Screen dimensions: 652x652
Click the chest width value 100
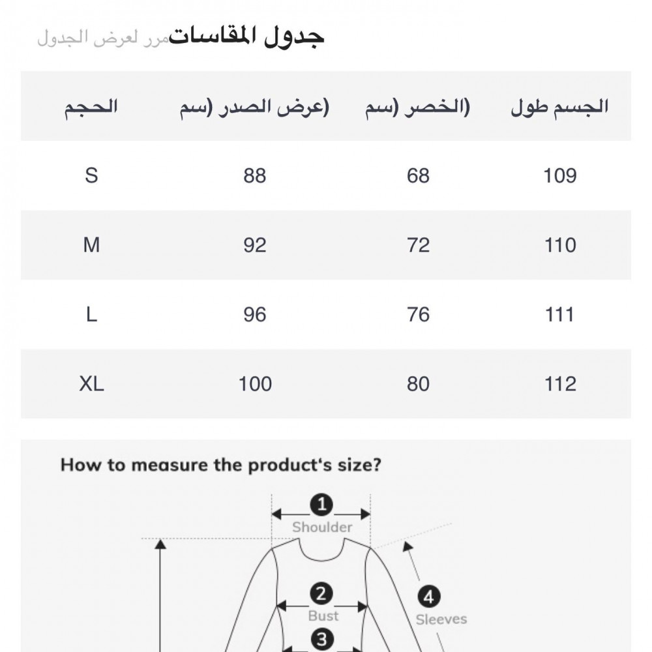254,384
